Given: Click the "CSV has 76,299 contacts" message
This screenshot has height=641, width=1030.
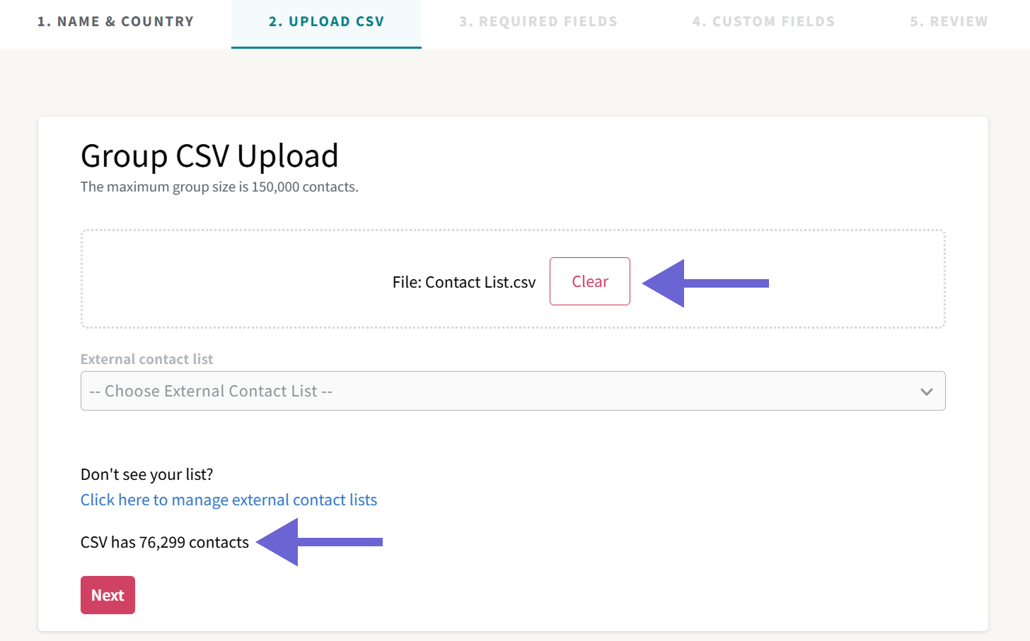Looking at the screenshot, I should 164,542.
